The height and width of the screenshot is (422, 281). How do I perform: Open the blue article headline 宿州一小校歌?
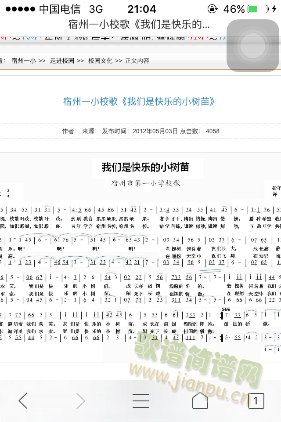[140, 102]
